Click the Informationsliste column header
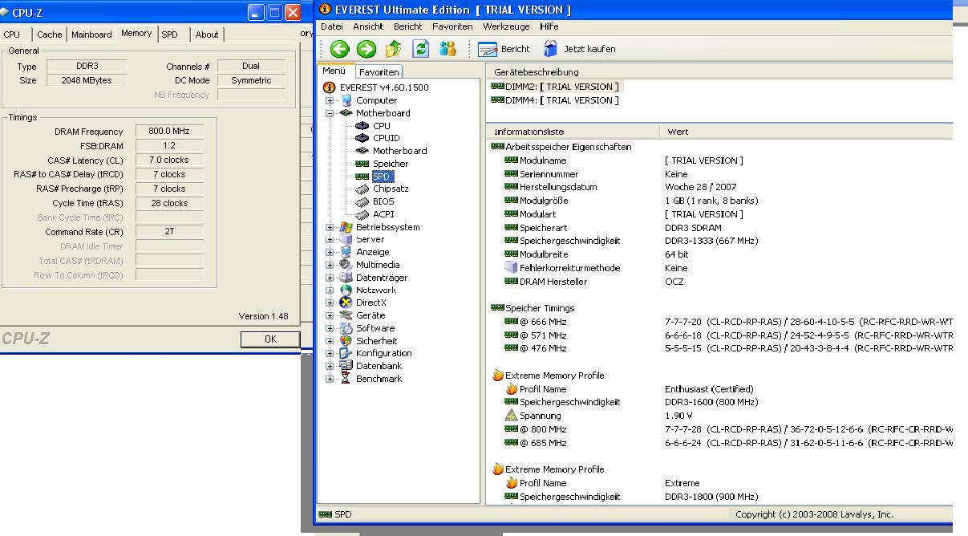 click(573, 132)
